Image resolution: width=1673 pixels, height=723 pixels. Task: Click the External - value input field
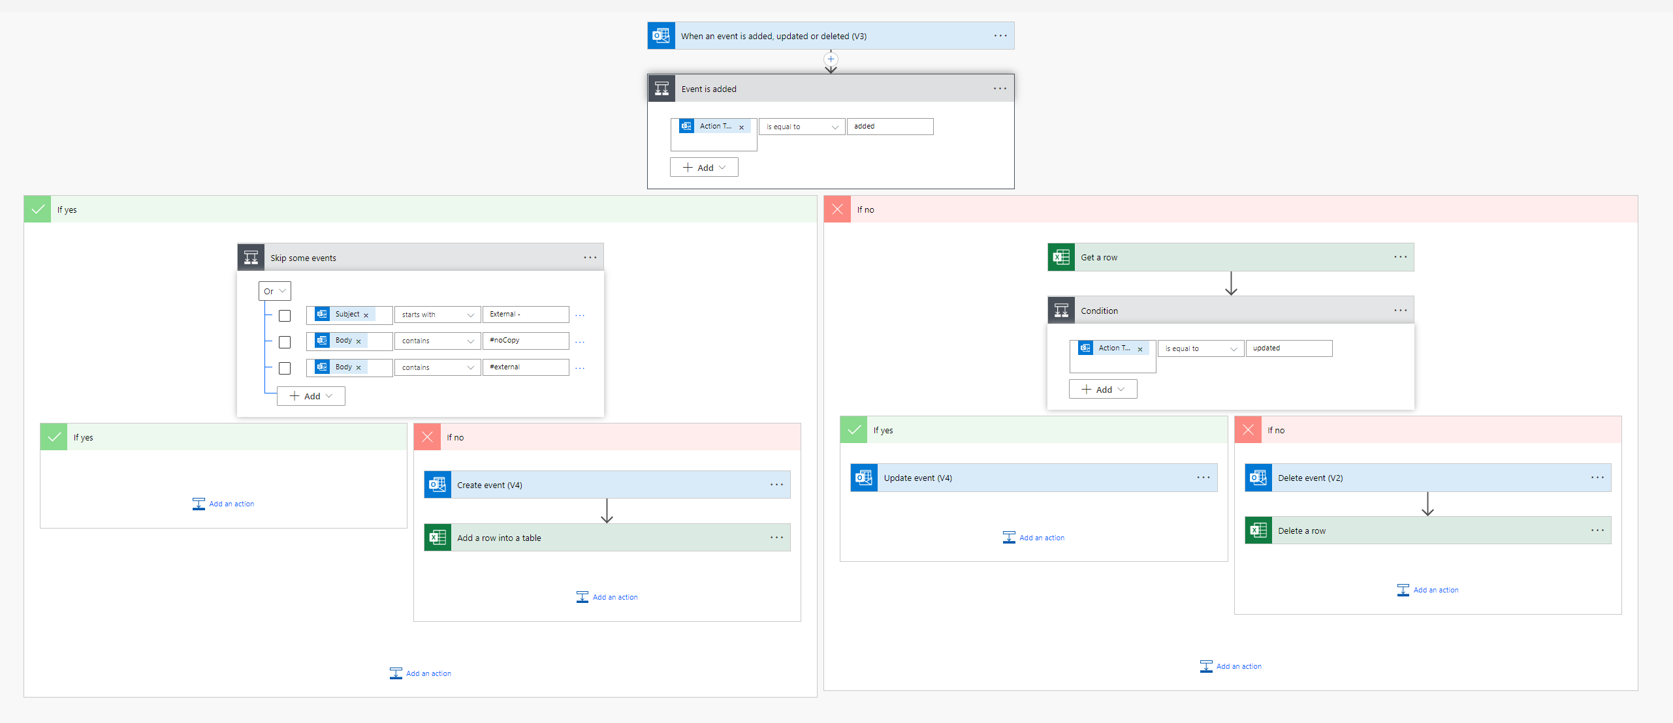point(526,315)
